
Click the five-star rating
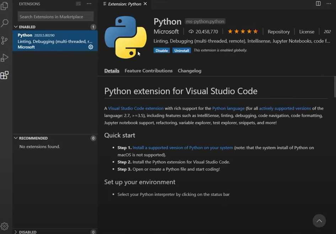click(243, 32)
